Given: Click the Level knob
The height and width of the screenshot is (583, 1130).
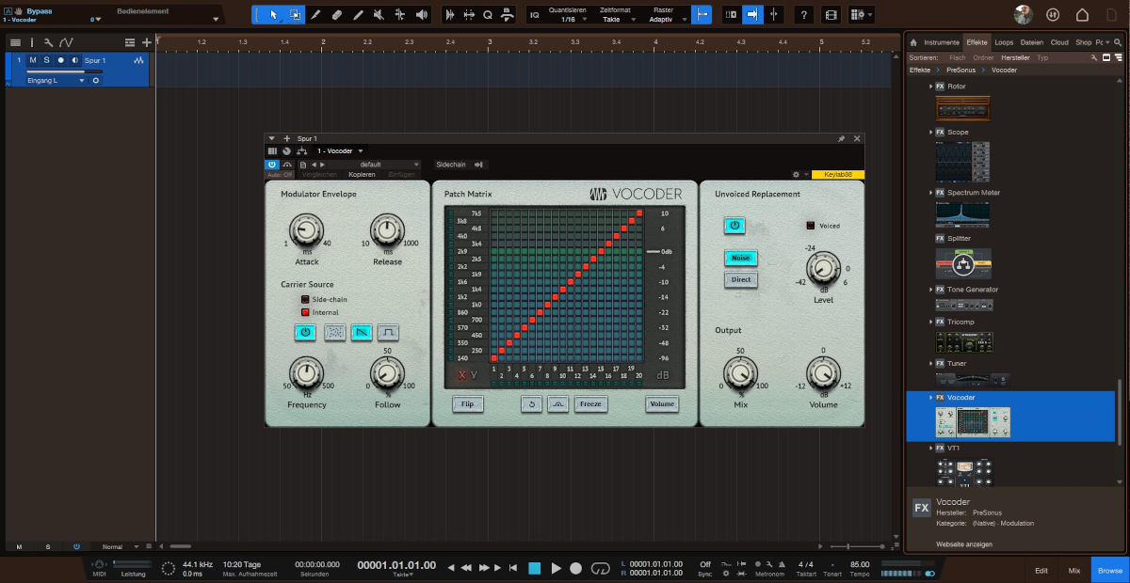Looking at the screenshot, I should click(823, 269).
